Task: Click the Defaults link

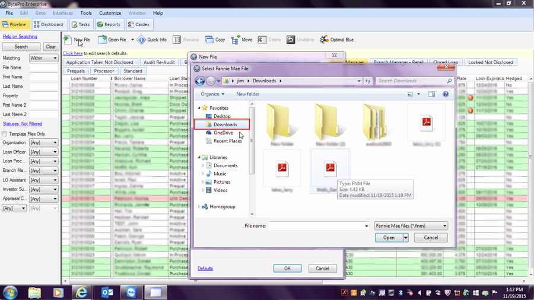Action: tap(205, 269)
